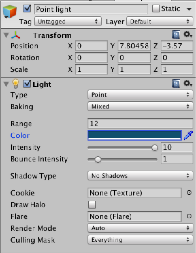Viewport: 196px width, 253px height.
Task: Click the light Color swatch
Action: click(135, 135)
